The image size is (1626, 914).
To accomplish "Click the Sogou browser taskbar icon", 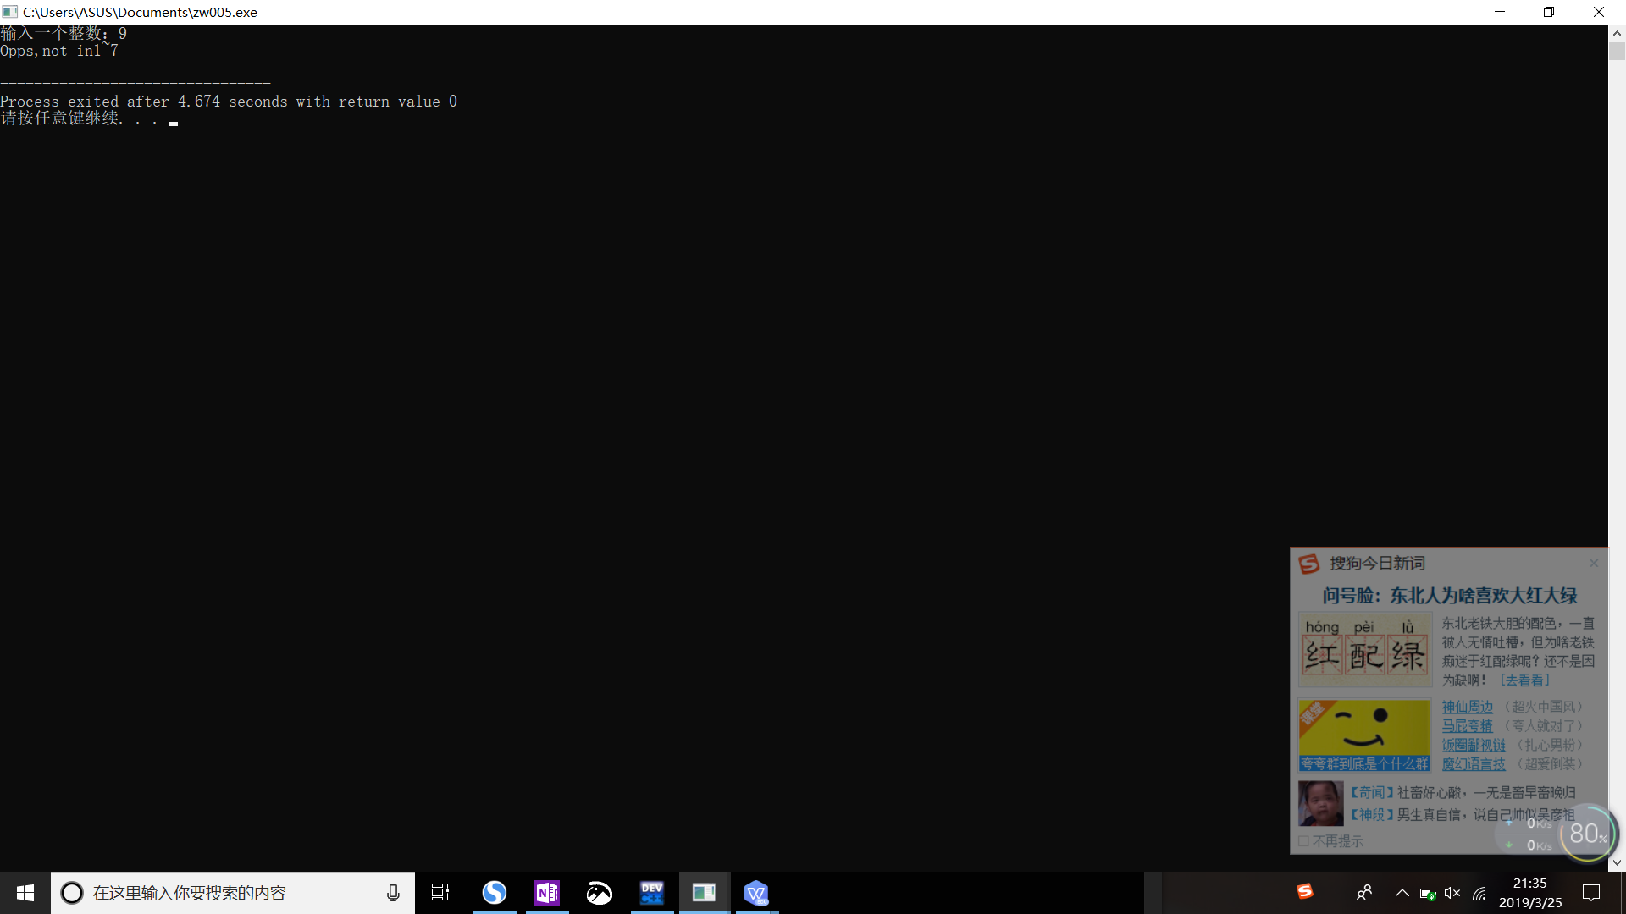I will click(495, 893).
